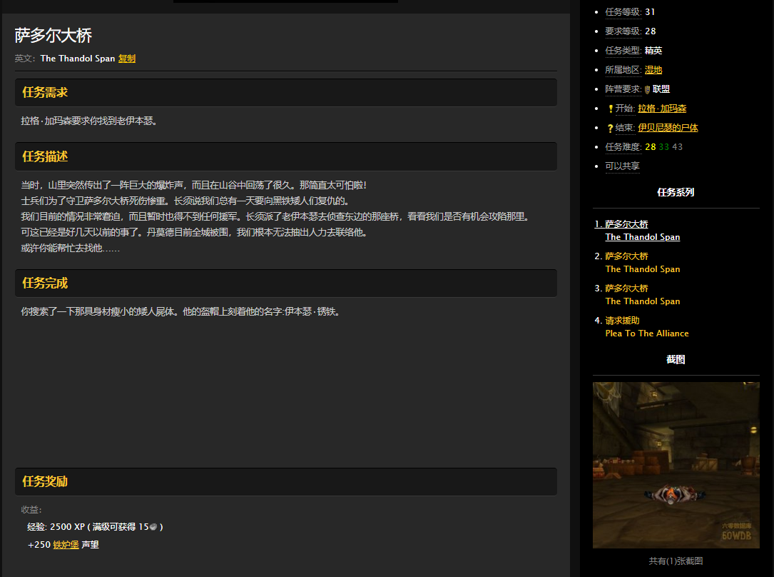The width and height of the screenshot is (774, 577).
Task: Click the yellow question mark quest end icon
Action: coord(610,129)
